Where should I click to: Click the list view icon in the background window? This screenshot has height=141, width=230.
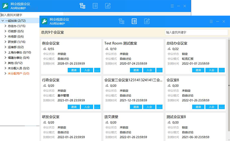coord(95,6)
